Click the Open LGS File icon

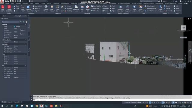3,8
